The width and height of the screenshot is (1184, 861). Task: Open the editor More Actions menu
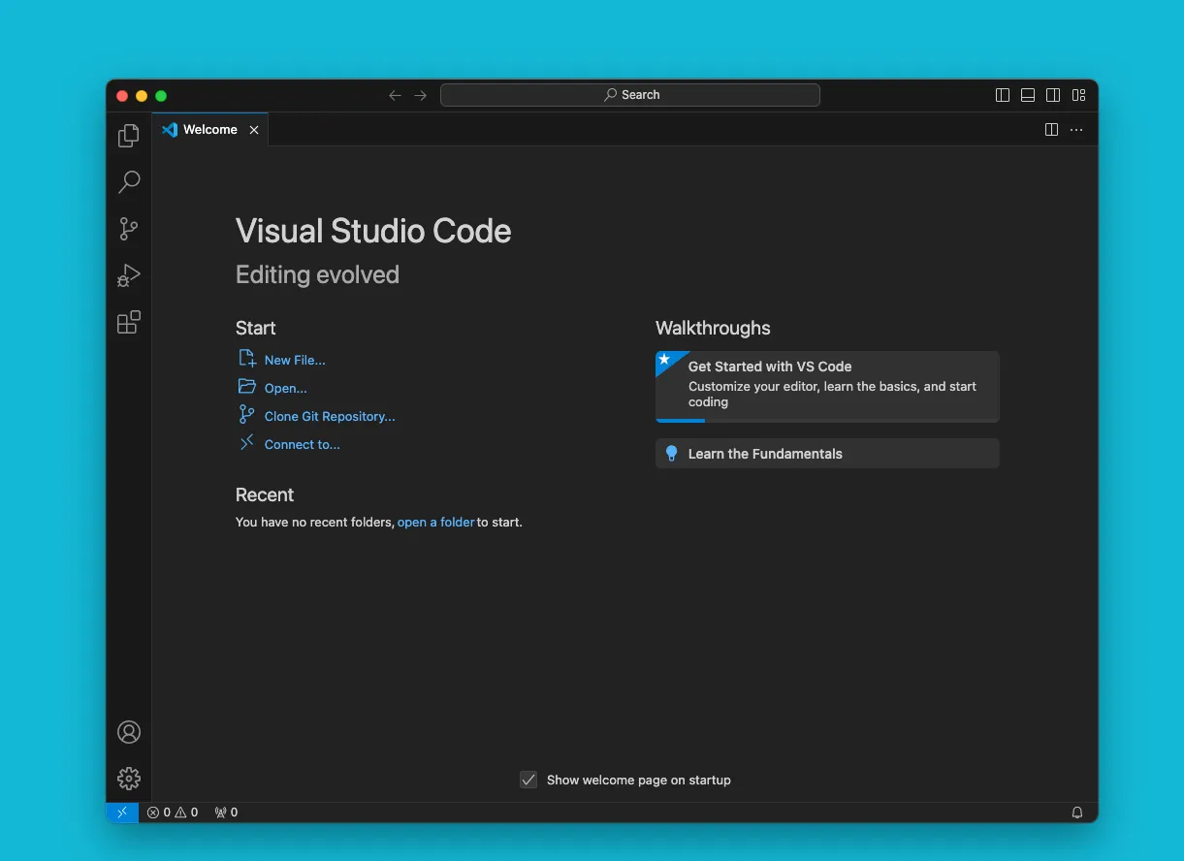click(1076, 130)
